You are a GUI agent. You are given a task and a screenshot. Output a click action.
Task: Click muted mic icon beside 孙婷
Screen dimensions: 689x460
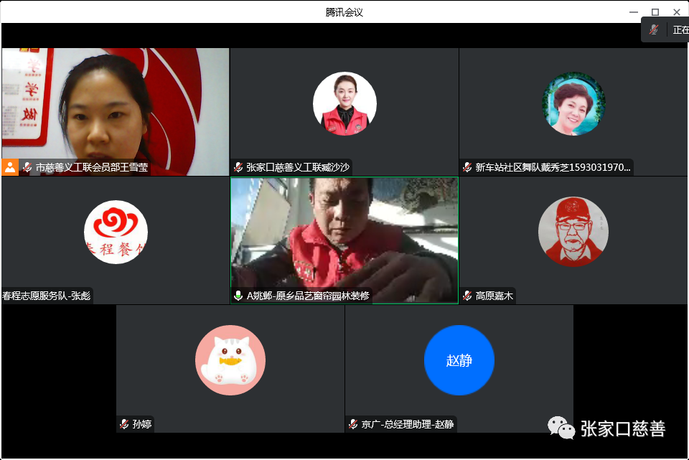[x=124, y=424]
